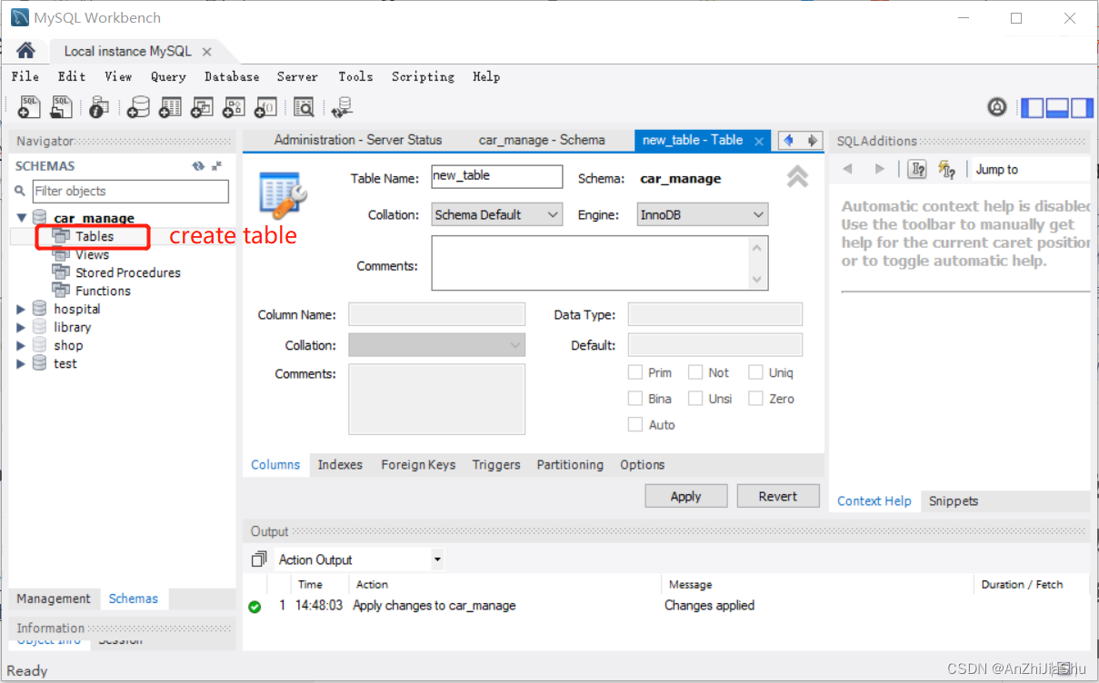Click the Table Name input field
The image size is (1099, 683).
(x=497, y=176)
